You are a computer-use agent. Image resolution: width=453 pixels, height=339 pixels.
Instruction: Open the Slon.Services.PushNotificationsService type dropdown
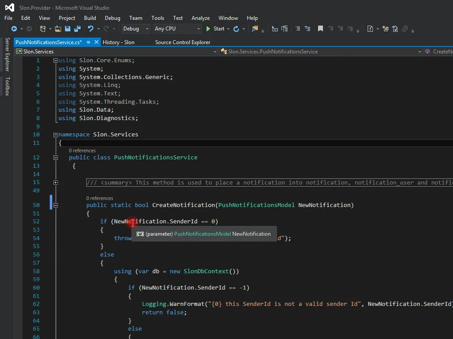320,52
